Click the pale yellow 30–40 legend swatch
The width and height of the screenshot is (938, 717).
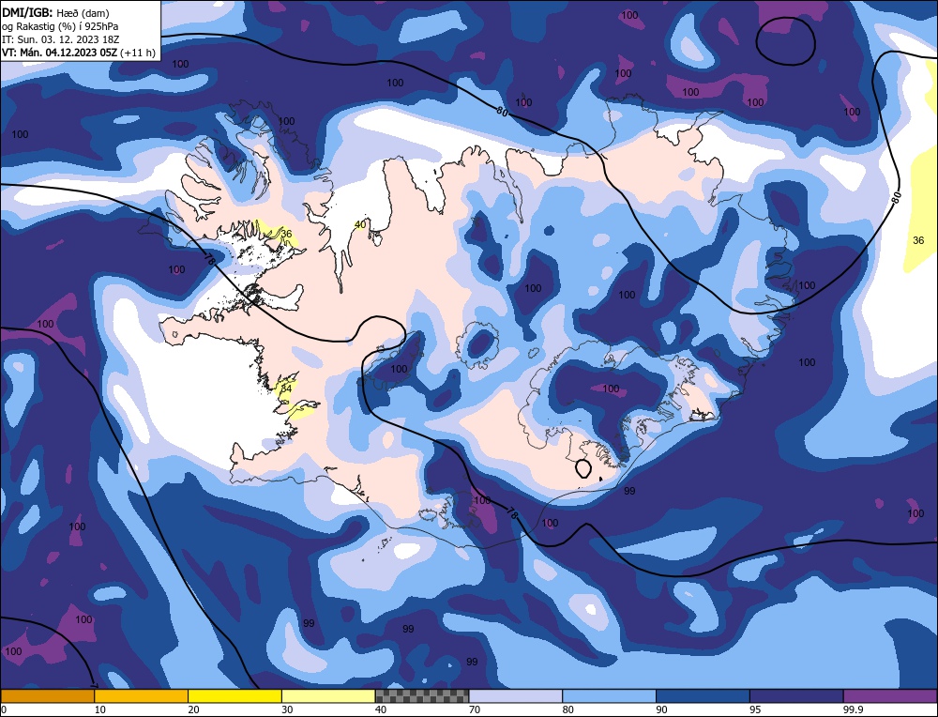(328, 695)
